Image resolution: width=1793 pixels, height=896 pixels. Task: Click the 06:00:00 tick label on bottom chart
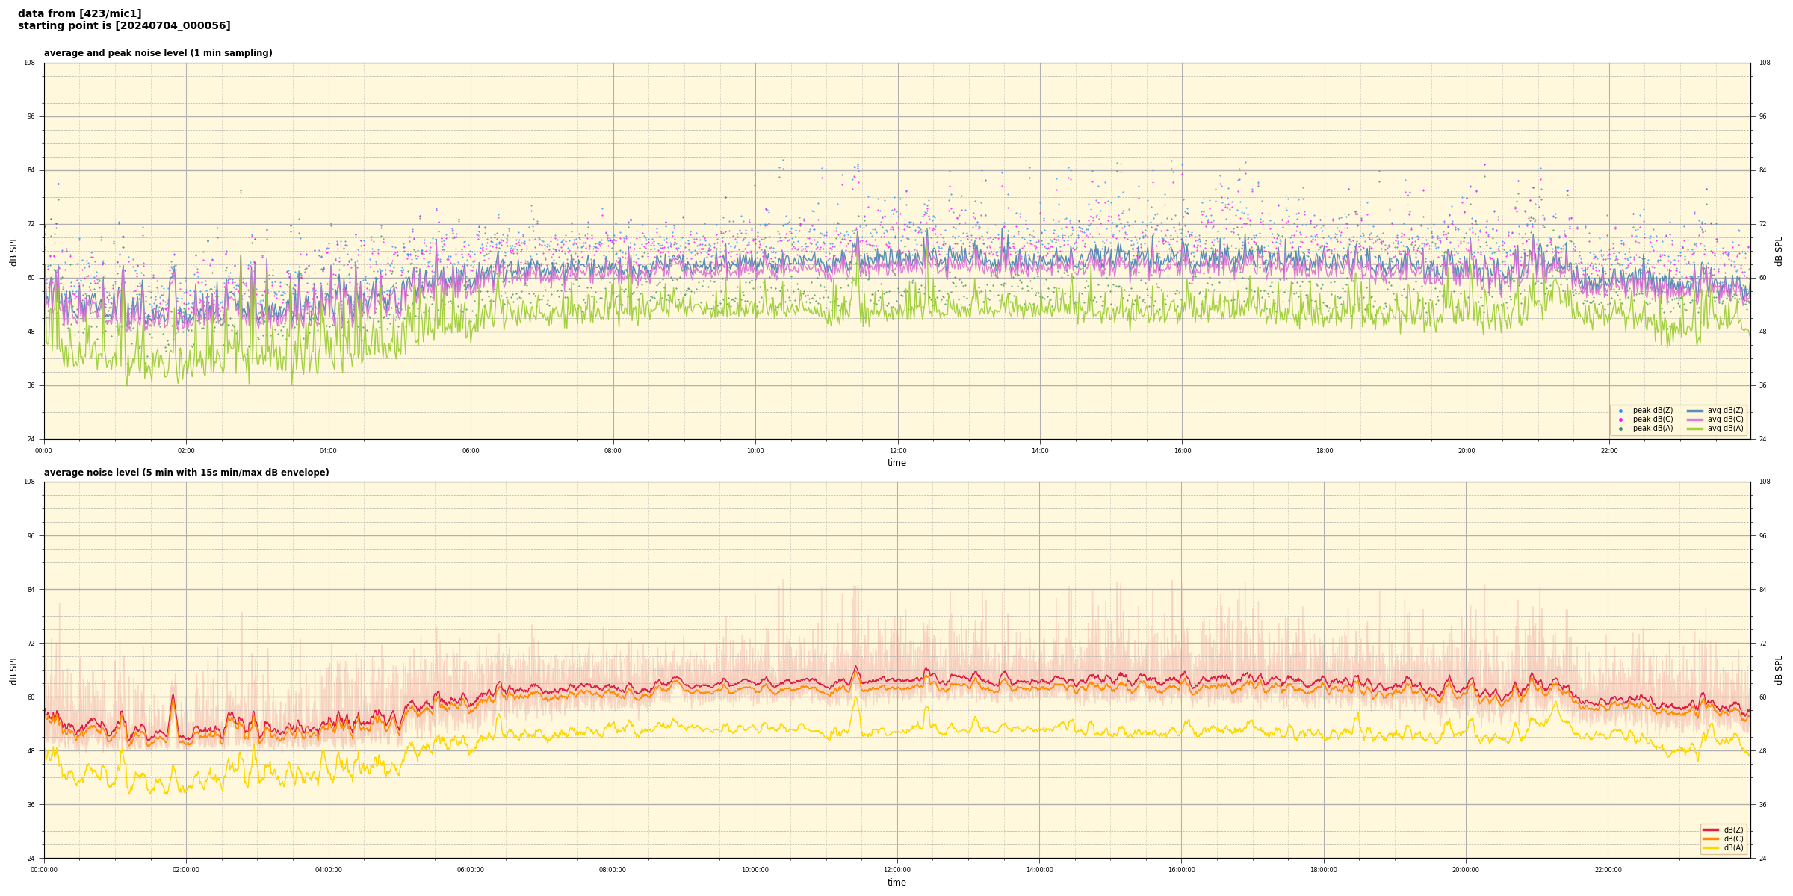pyautogui.click(x=471, y=870)
